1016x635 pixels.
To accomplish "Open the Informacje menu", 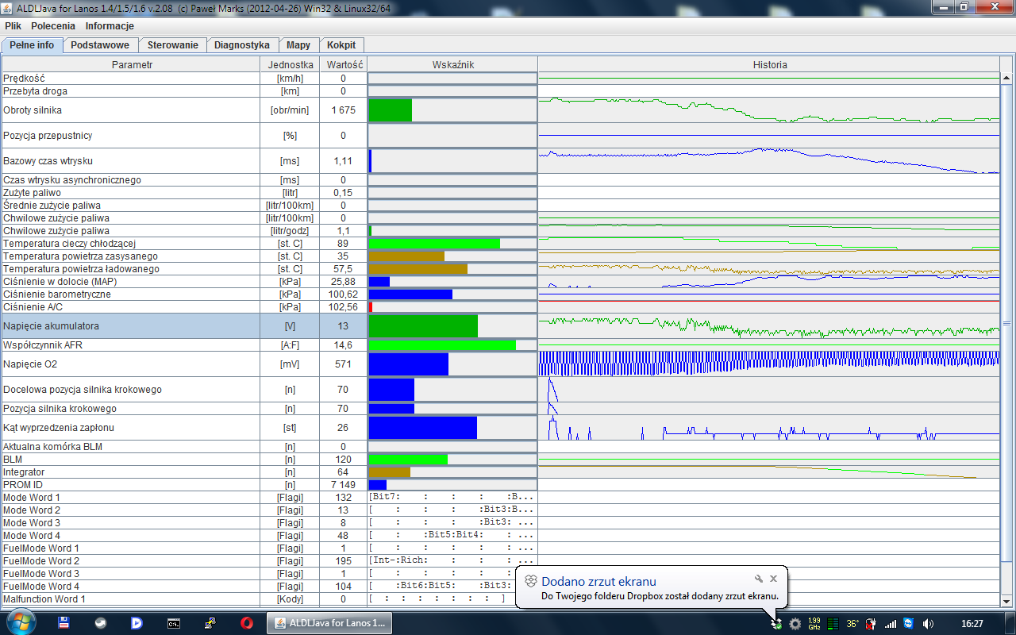I will (110, 26).
